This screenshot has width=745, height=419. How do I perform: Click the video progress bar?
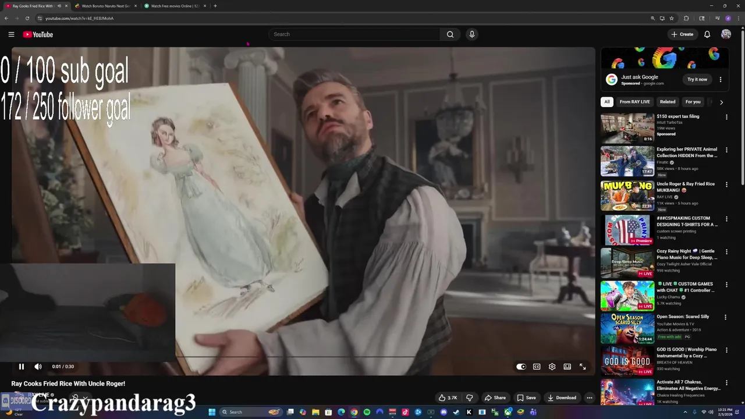tap(303, 357)
